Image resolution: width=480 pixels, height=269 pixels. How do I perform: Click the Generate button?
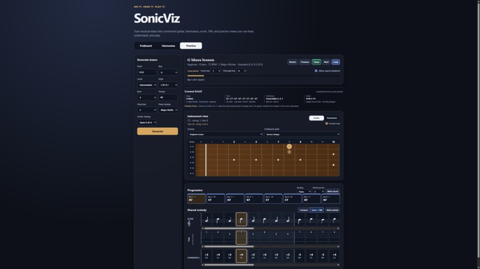[157, 131]
